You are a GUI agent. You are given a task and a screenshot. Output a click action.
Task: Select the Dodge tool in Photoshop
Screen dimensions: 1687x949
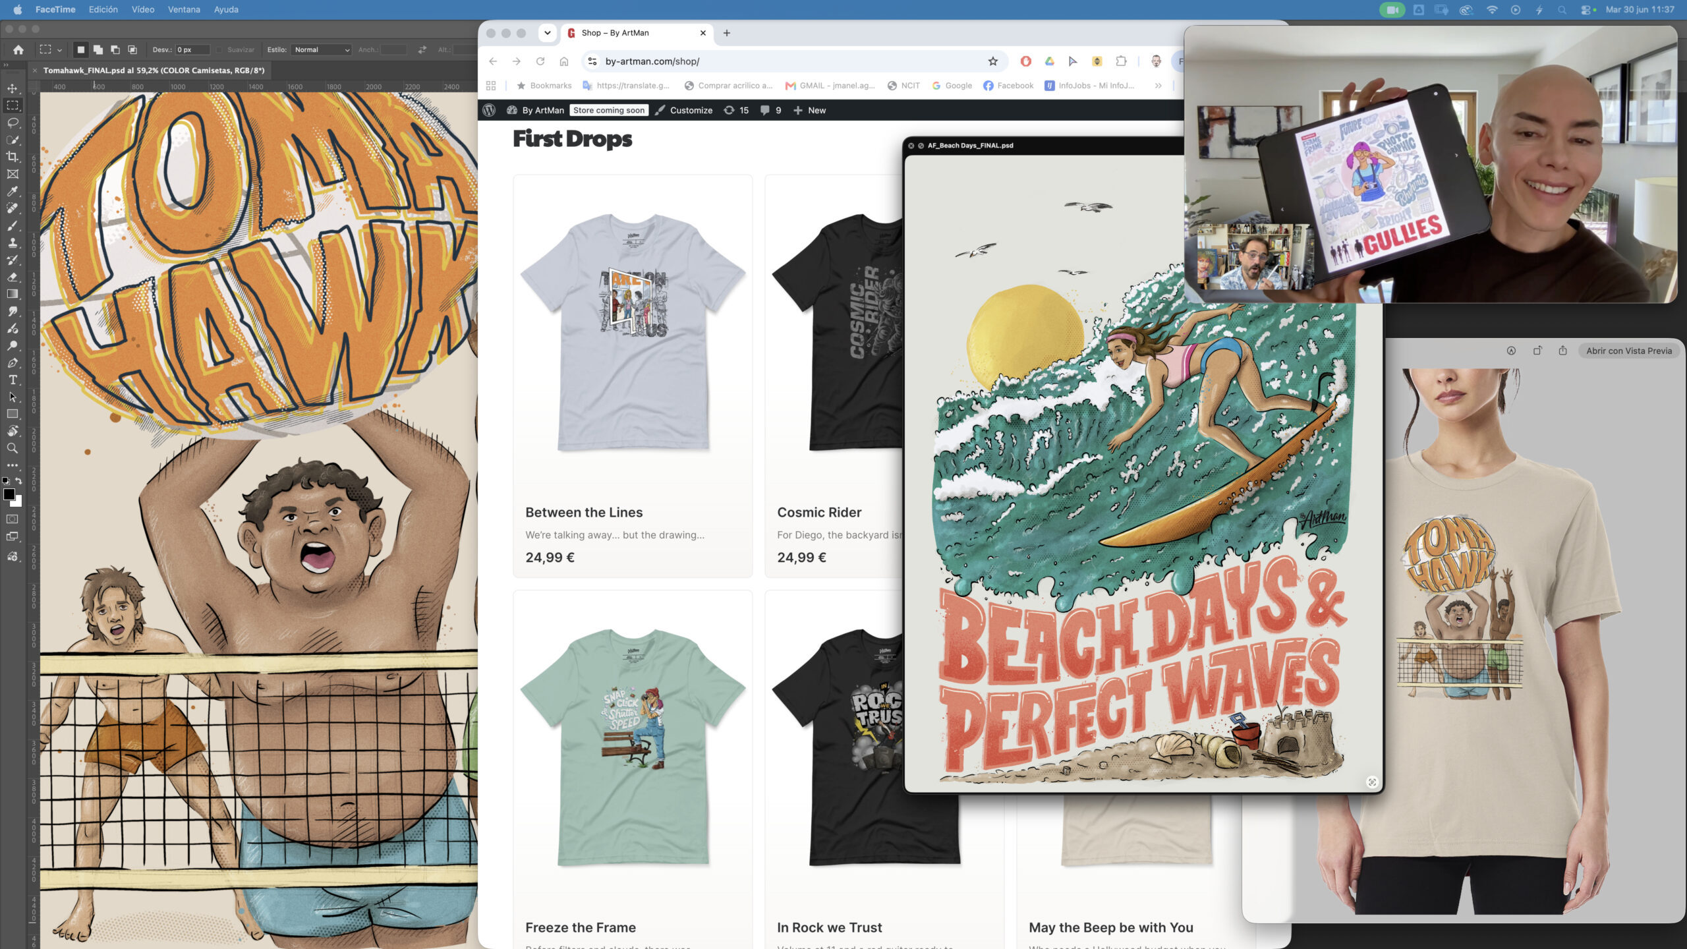[x=13, y=345]
